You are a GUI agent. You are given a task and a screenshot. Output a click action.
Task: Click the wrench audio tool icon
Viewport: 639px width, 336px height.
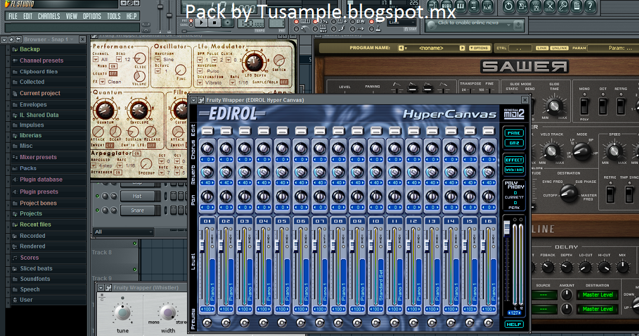pos(563,6)
